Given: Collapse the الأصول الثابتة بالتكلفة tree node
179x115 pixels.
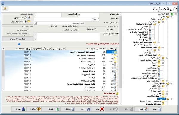Looking at the screenshot, I should pos(159,24).
